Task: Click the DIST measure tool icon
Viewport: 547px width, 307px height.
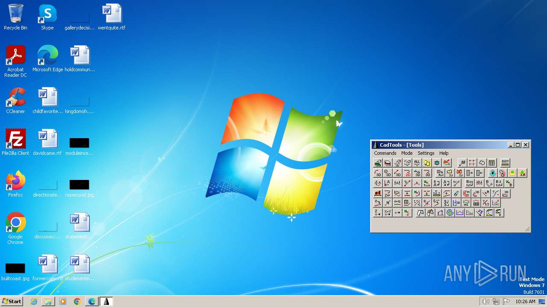Action: click(x=505, y=162)
